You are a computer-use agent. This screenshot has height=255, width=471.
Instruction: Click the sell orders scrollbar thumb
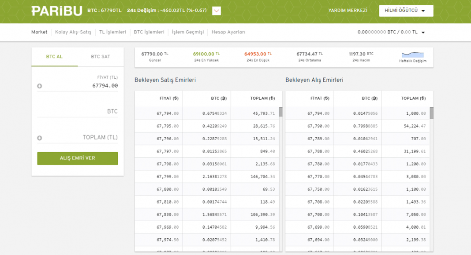click(281, 112)
